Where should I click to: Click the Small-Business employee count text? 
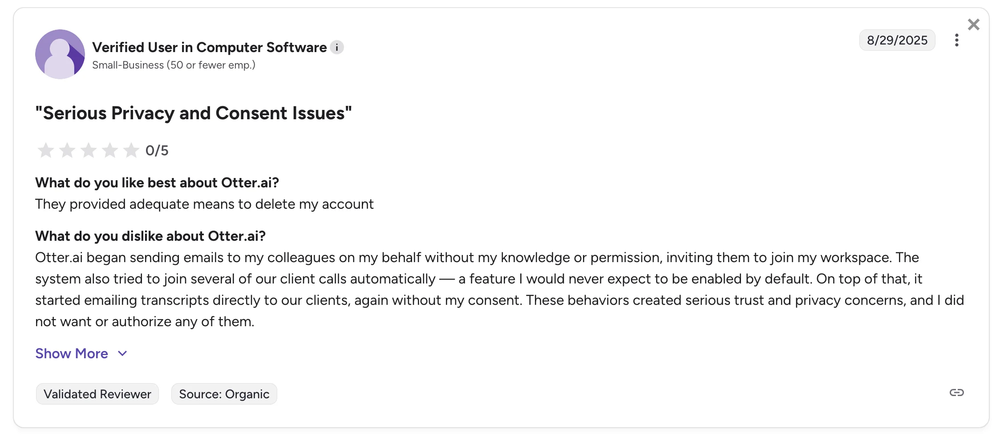tap(174, 65)
